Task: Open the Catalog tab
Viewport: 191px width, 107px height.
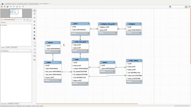Action: [x=3, y=48]
